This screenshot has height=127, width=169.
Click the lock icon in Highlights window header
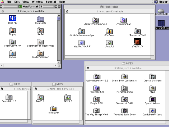pos(67,11)
